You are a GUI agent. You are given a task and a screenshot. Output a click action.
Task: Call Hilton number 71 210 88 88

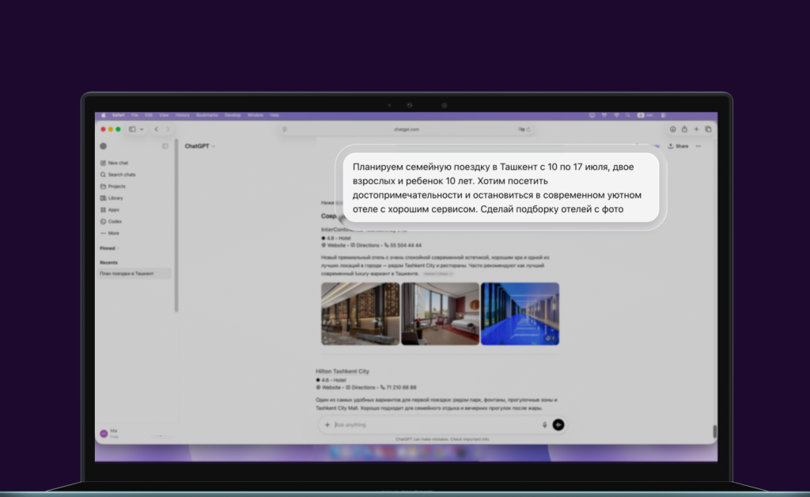pos(399,387)
